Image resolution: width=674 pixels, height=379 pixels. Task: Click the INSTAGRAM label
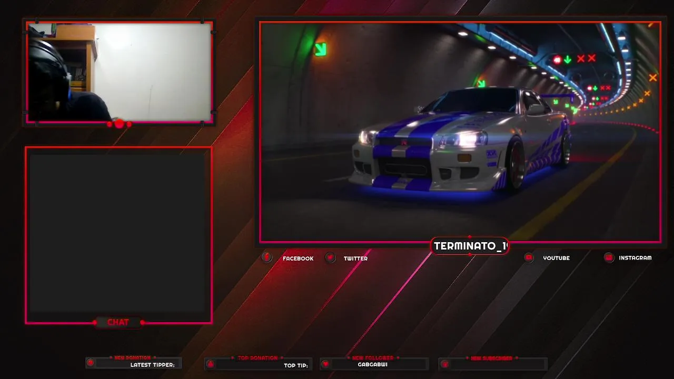click(x=635, y=258)
